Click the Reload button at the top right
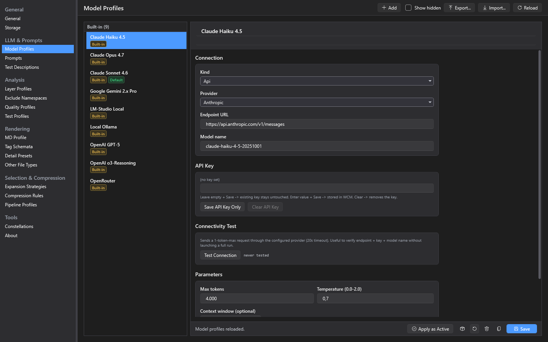 [x=527, y=8]
